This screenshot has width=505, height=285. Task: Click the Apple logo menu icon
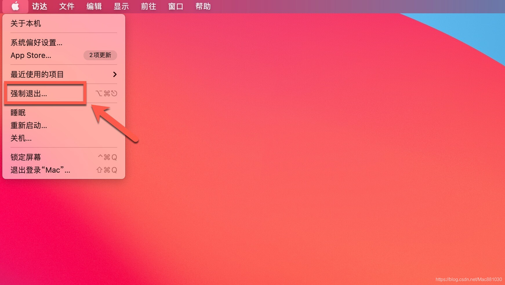click(15, 6)
